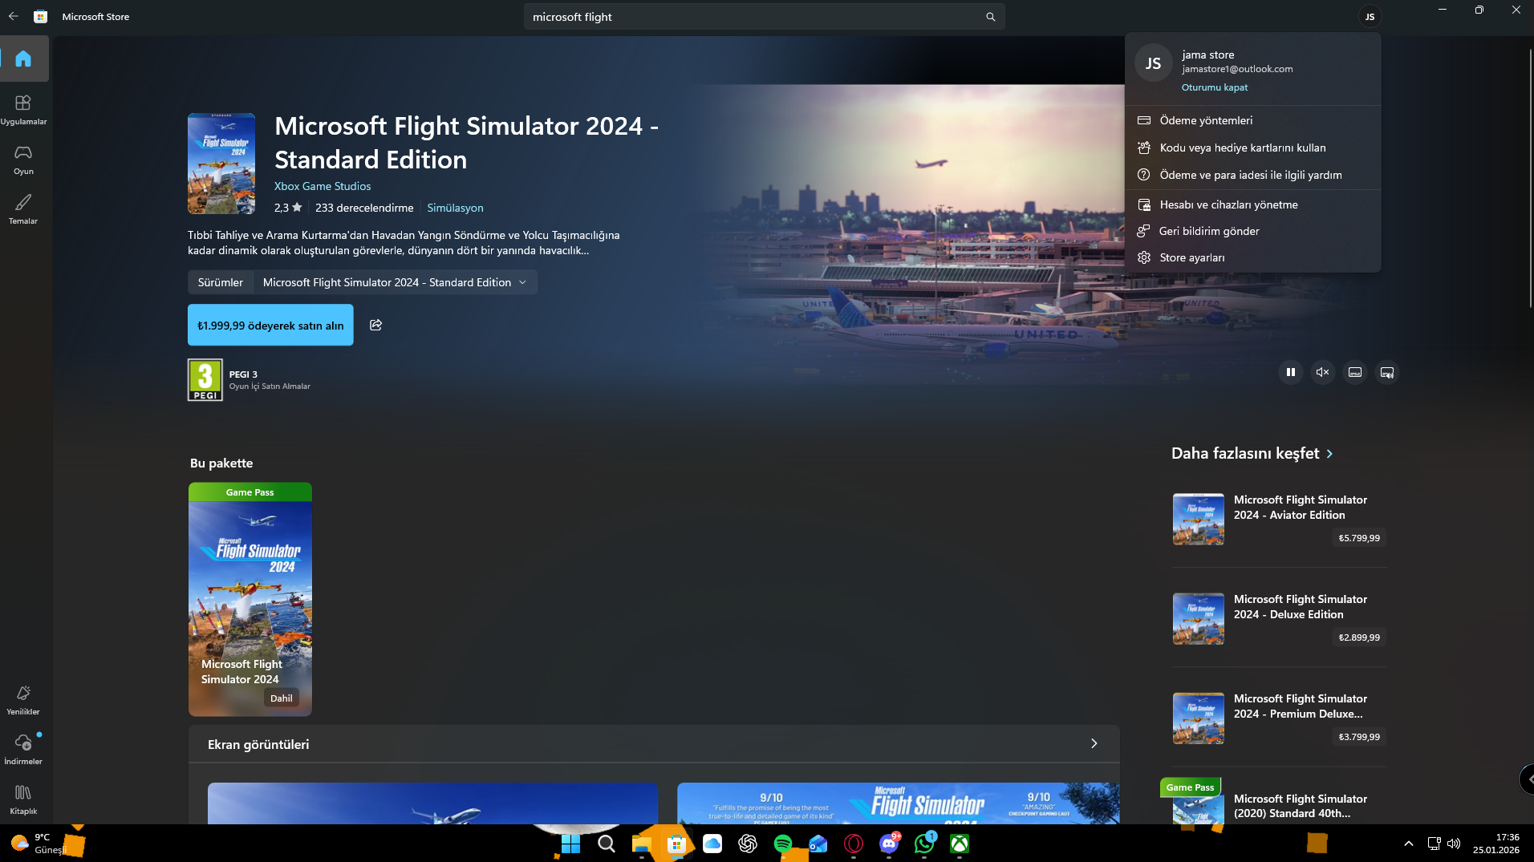Open Kitaplık in the sidebar
Screen dimensions: 1534x862
[x=23, y=799]
